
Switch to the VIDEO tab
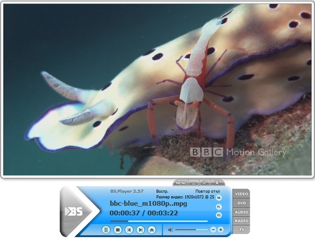tap(241, 194)
